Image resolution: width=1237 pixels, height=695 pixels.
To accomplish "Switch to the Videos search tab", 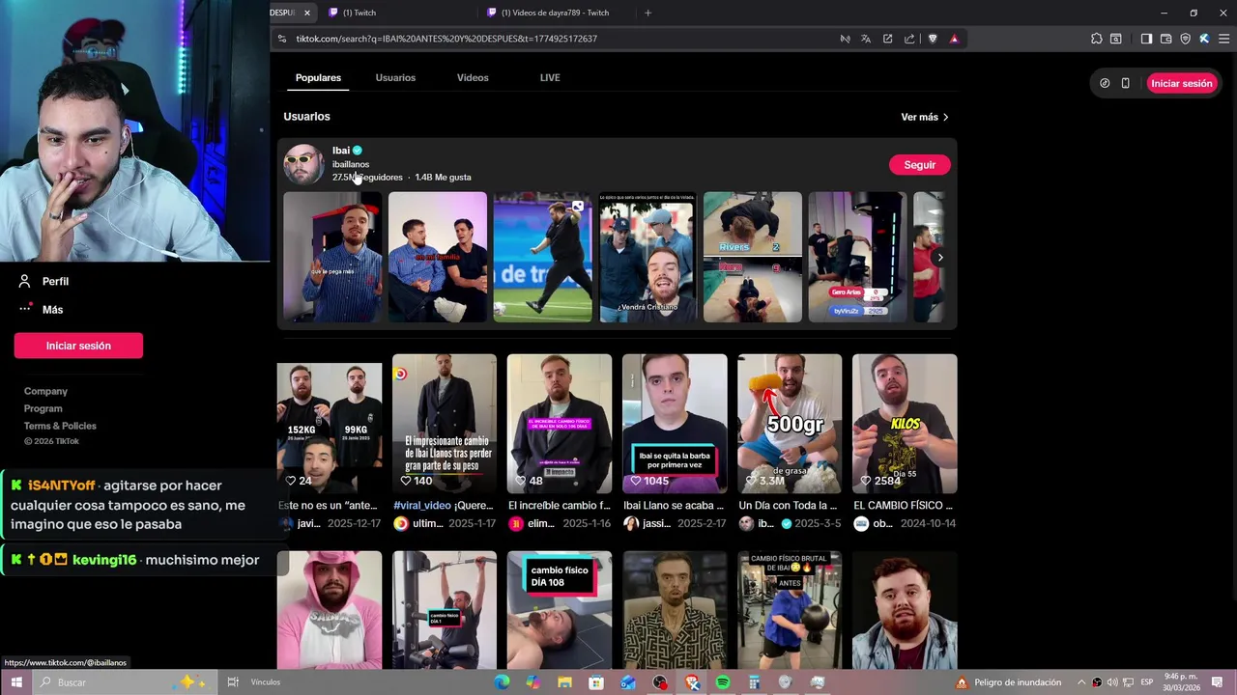I will point(473,77).
